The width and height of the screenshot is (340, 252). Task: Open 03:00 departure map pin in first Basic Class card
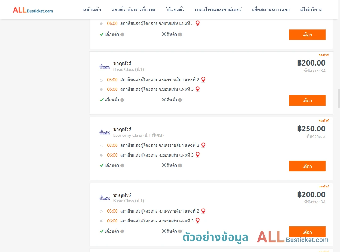pos(203,80)
